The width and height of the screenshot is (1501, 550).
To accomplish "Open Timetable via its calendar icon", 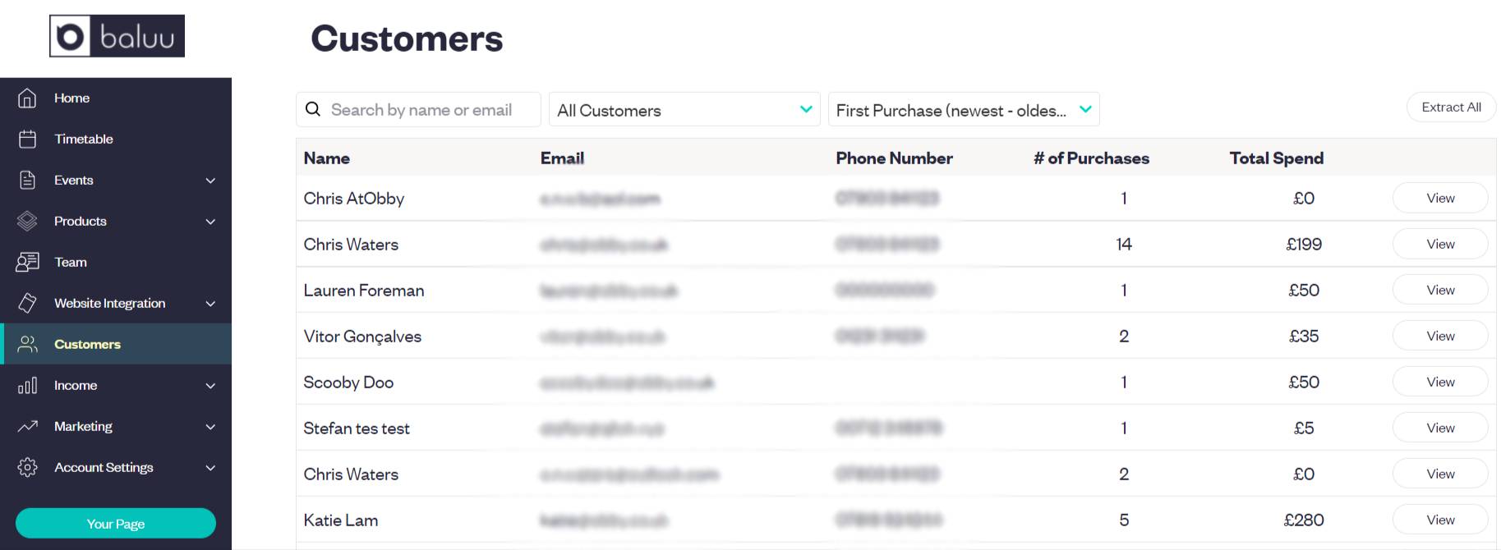I will click(27, 139).
